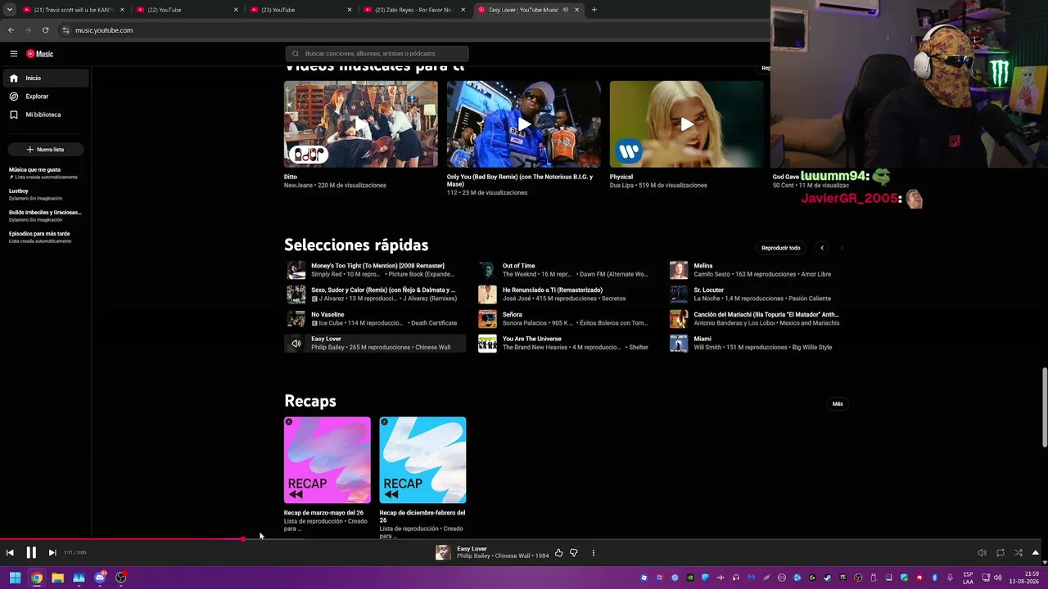The width and height of the screenshot is (1048, 589).
Task: Open the taskbar clock and date
Action: (x=1026, y=578)
